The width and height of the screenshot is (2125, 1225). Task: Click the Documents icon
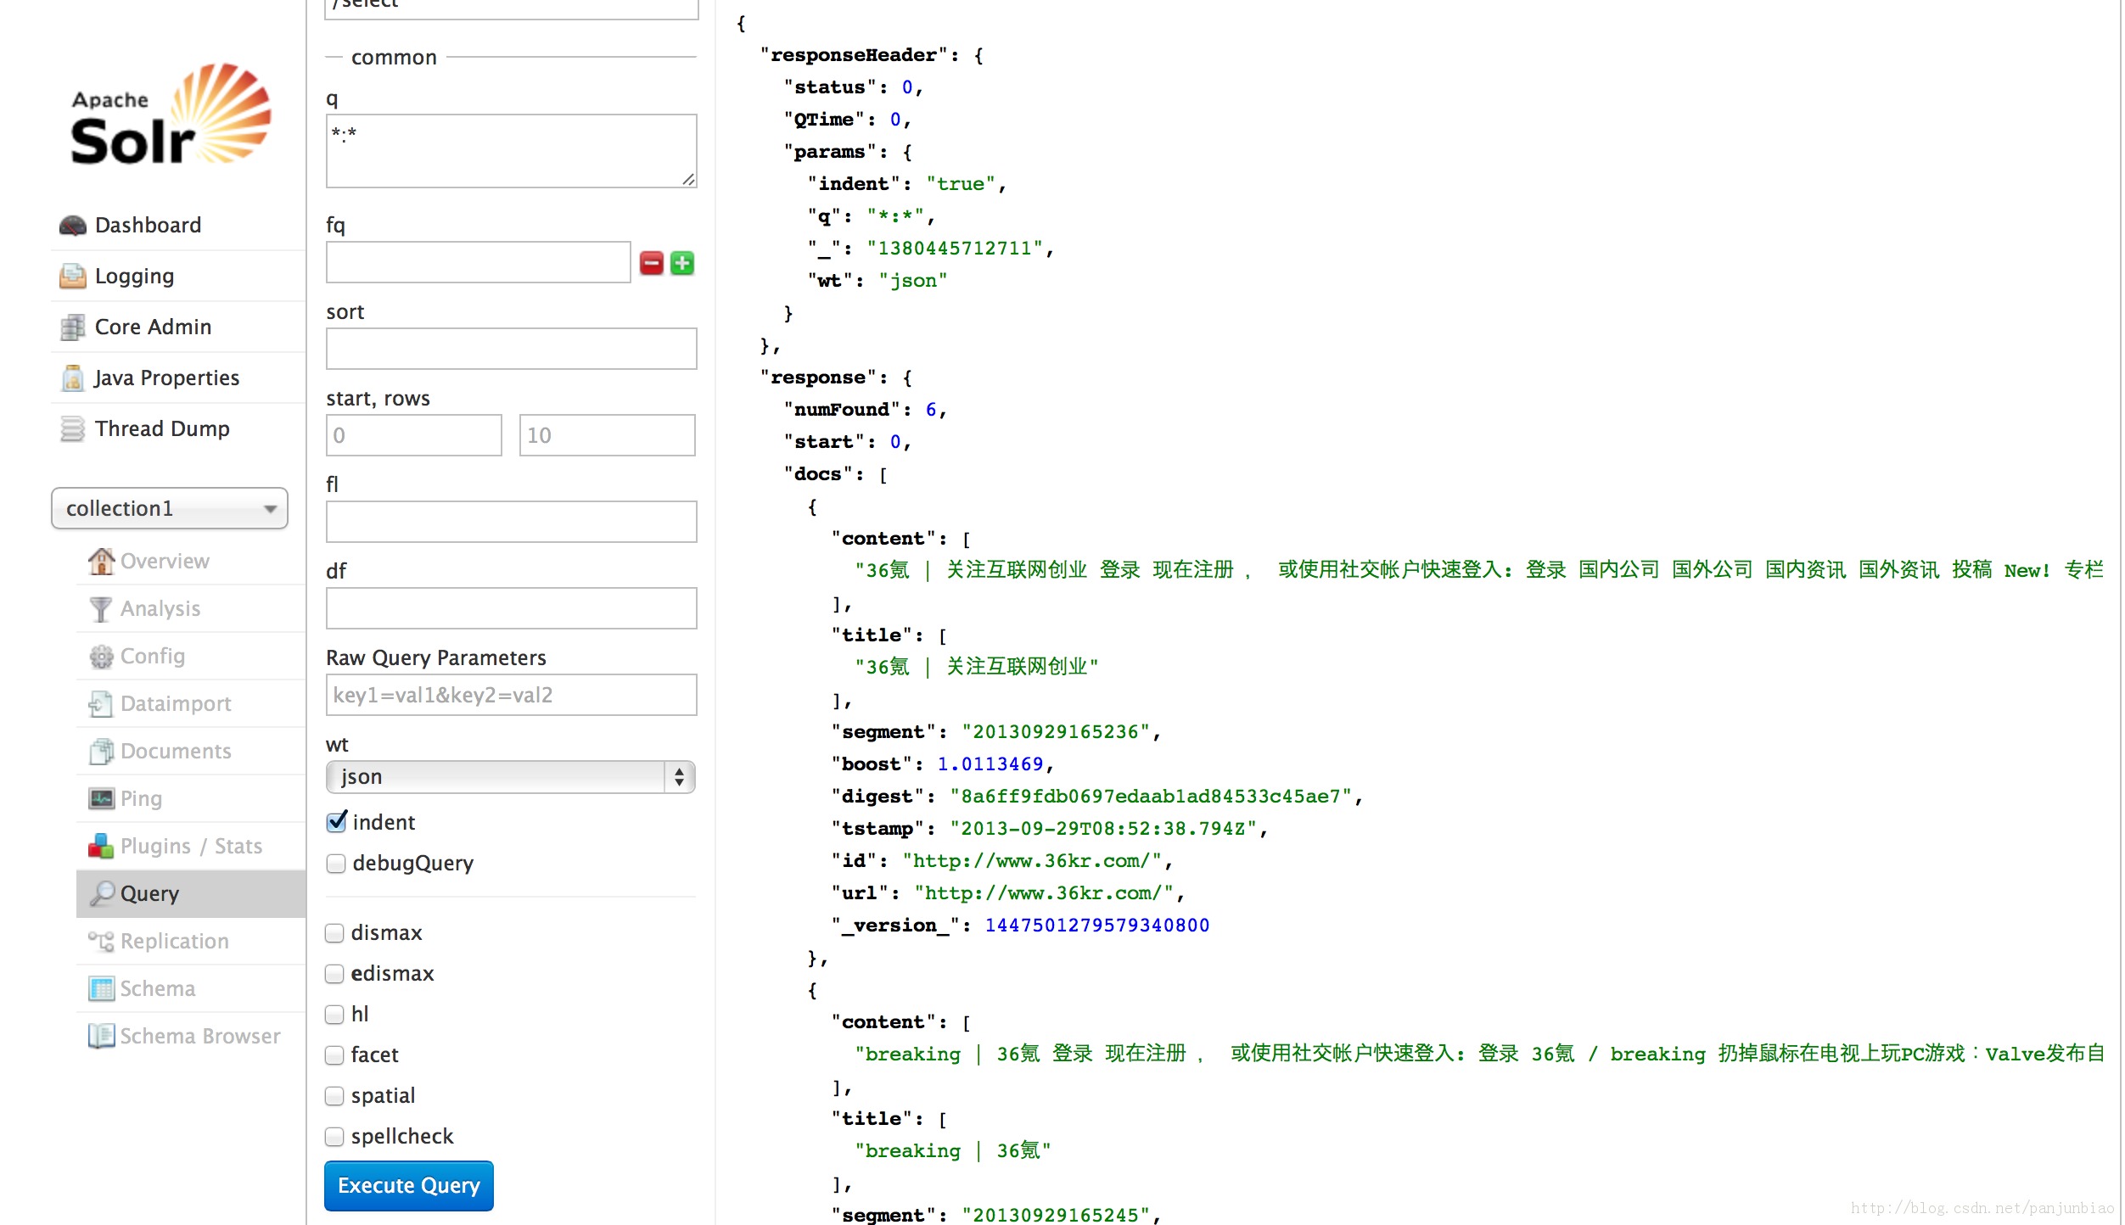pyautogui.click(x=101, y=751)
